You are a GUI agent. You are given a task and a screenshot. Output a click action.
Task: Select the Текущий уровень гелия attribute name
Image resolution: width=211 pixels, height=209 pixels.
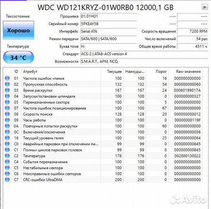coord(43,138)
